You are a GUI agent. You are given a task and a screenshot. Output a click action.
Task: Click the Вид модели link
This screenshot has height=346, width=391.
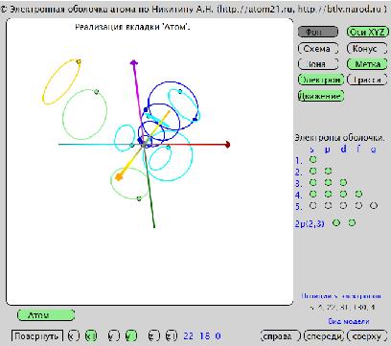pos(349,321)
